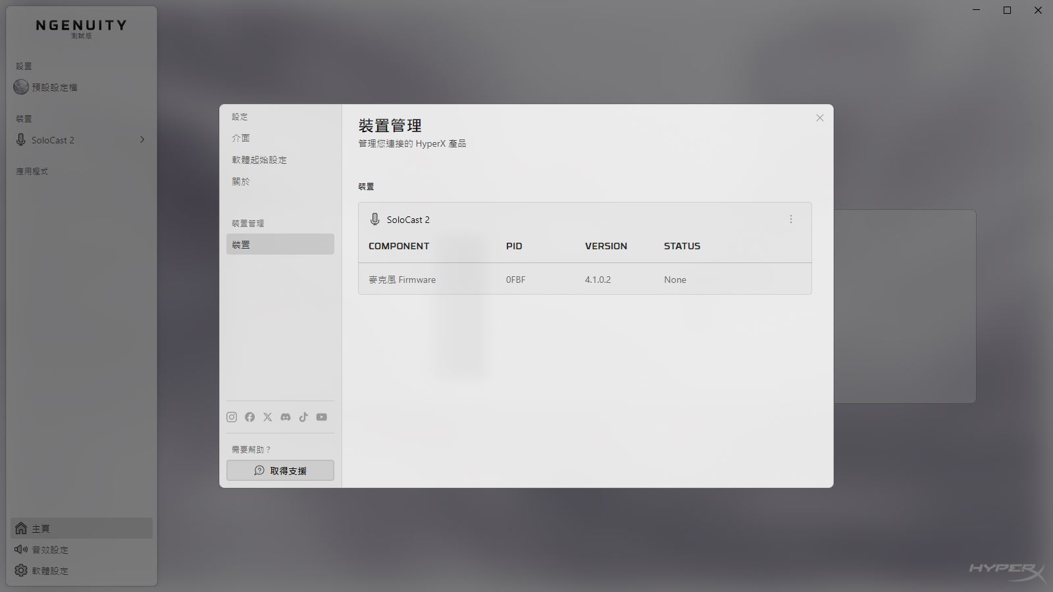
Task: Click the 裝置管理 dialog heading
Action: pos(390,126)
